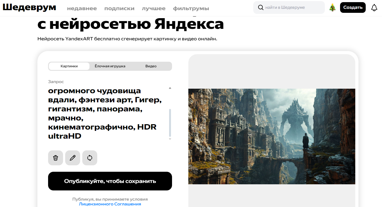
Task: Select the Christmas tree icon near Создать
Action: pos(333,7)
